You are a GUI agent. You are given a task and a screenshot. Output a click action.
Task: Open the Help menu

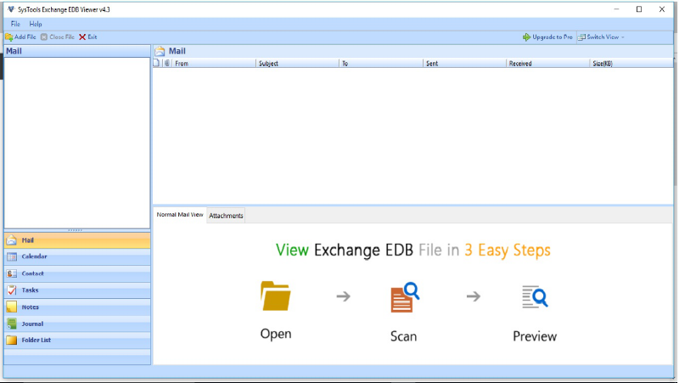[36, 24]
